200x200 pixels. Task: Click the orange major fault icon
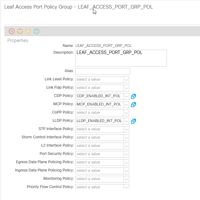20,31
